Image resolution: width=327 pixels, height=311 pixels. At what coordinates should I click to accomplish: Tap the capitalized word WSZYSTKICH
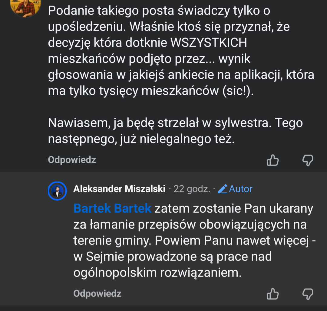209,43
